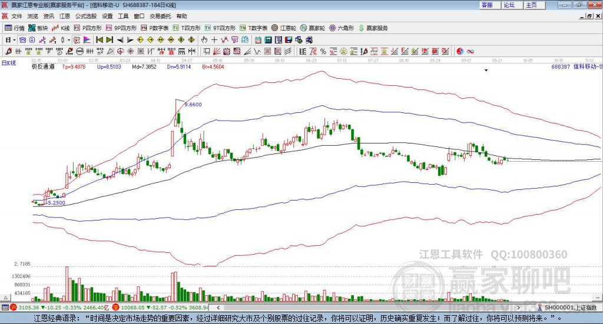
Task: Open the T四方形 tool
Action: pos(187,28)
